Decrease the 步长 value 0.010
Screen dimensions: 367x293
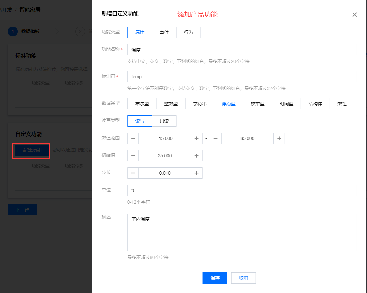pyautogui.click(x=133, y=173)
